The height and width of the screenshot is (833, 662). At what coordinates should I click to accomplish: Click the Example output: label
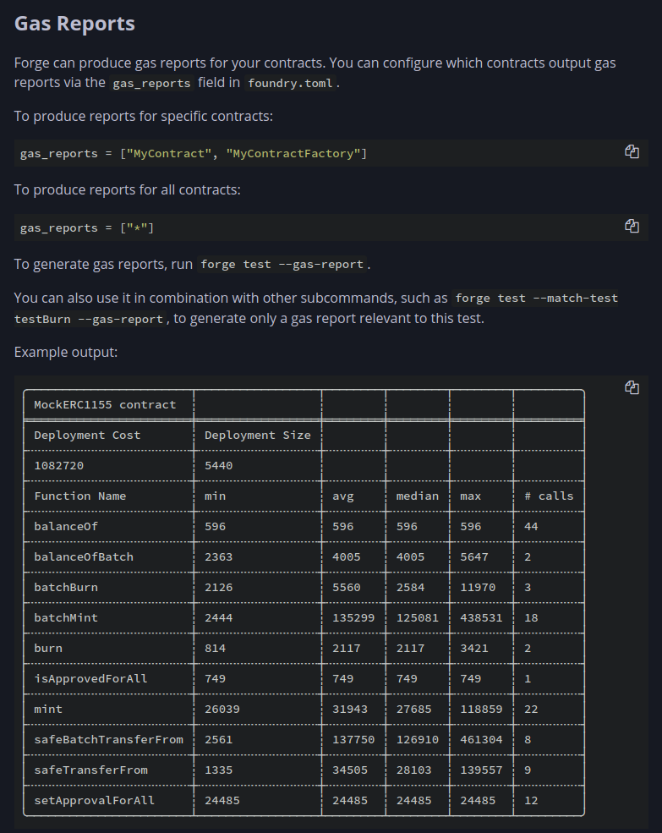click(66, 352)
